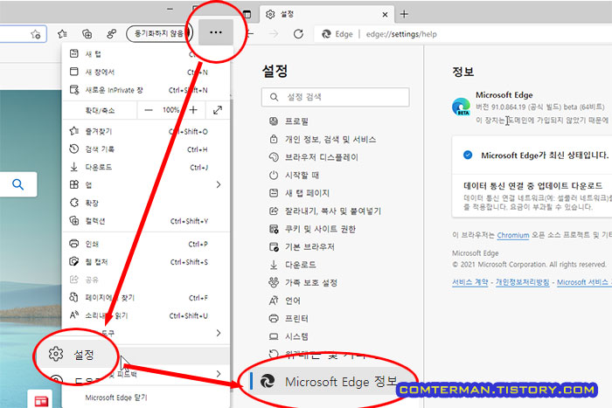Open 즐겨찾기 from the menu

pos(146,131)
